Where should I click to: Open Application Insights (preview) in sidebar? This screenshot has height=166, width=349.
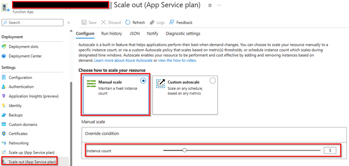(x=34, y=96)
